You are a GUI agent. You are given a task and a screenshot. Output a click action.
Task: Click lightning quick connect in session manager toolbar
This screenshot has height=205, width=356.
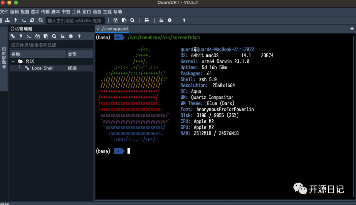click(x=21, y=36)
